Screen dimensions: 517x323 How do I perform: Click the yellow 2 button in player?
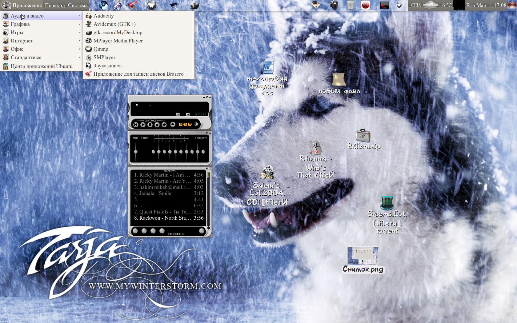pyautogui.click(x=190, y=124)
